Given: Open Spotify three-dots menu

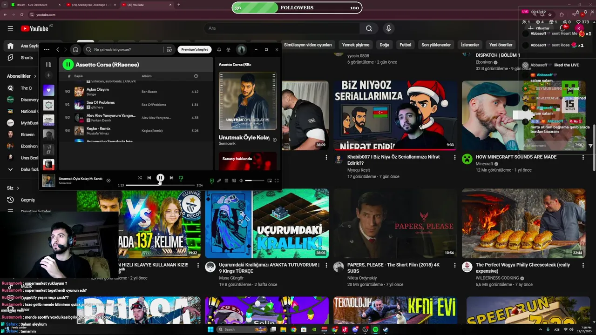Looking at the screenshot, I should (47, 49).
